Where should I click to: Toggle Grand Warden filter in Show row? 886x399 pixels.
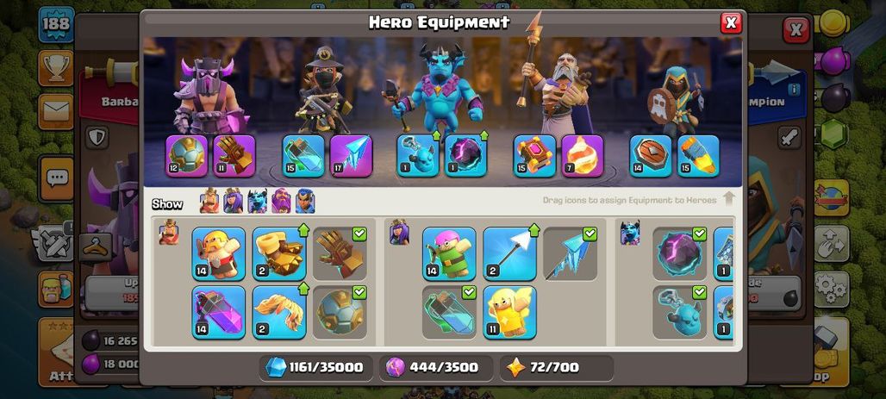(x=281, y=201)
